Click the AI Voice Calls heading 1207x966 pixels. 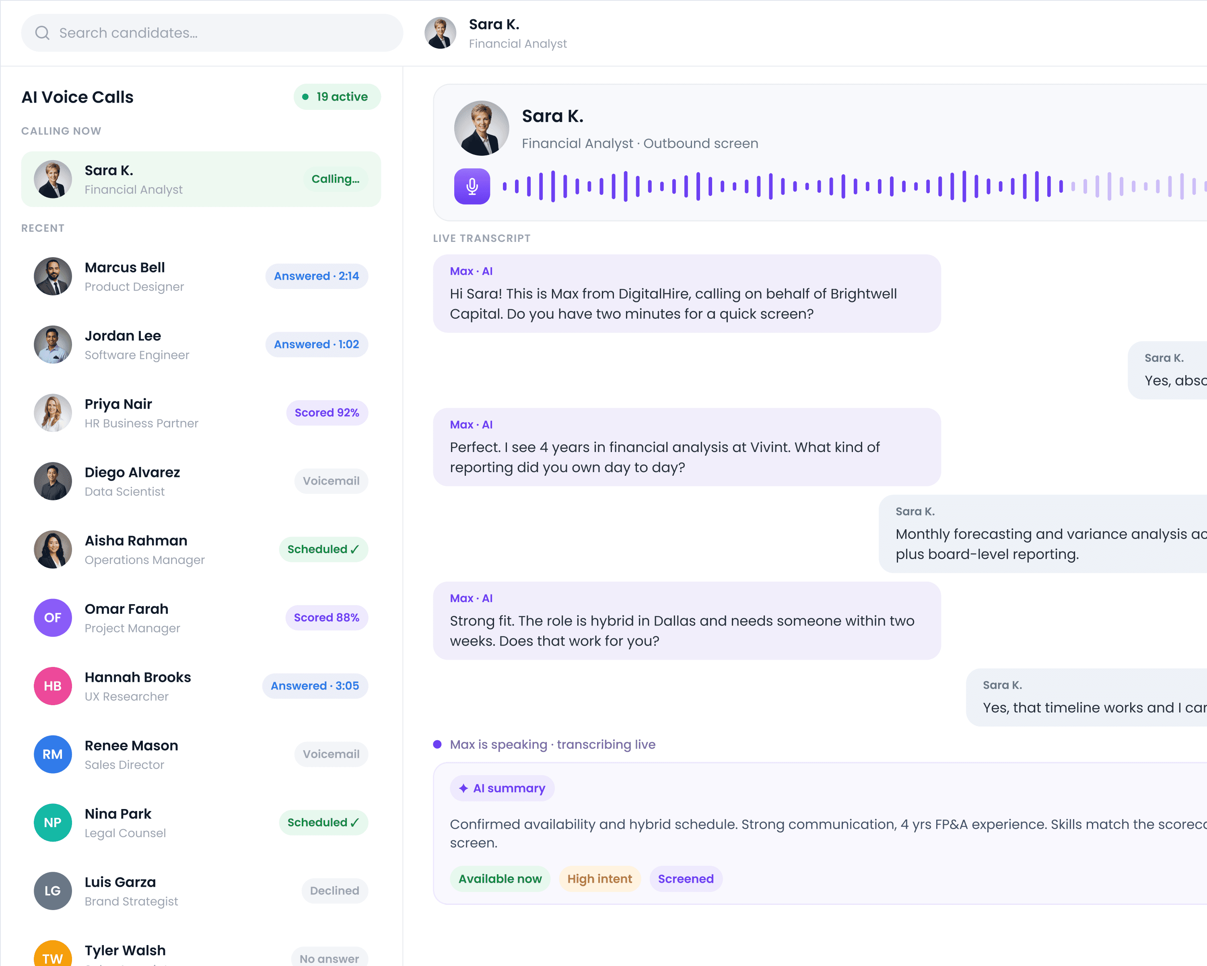point(77,97)
